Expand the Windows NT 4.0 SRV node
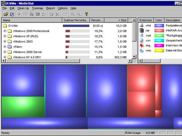This screenshot has height=136, width=182. [5, 57]
